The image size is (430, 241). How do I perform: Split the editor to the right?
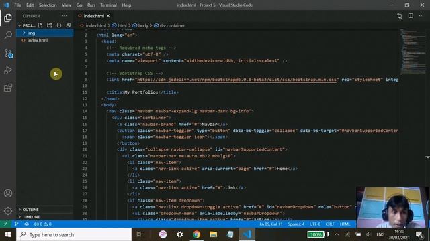pos(411,16)
